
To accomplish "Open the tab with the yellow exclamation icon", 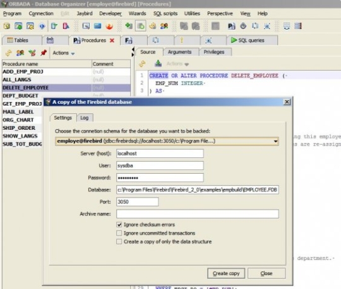I will 188,40.
